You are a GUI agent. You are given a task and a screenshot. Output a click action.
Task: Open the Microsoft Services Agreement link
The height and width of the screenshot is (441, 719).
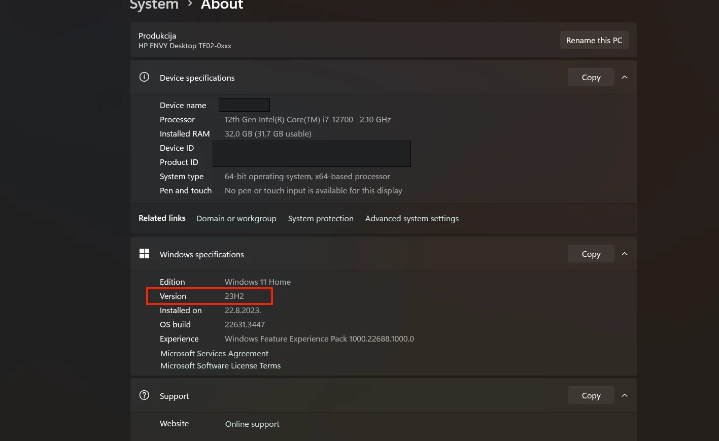(214, 354)
